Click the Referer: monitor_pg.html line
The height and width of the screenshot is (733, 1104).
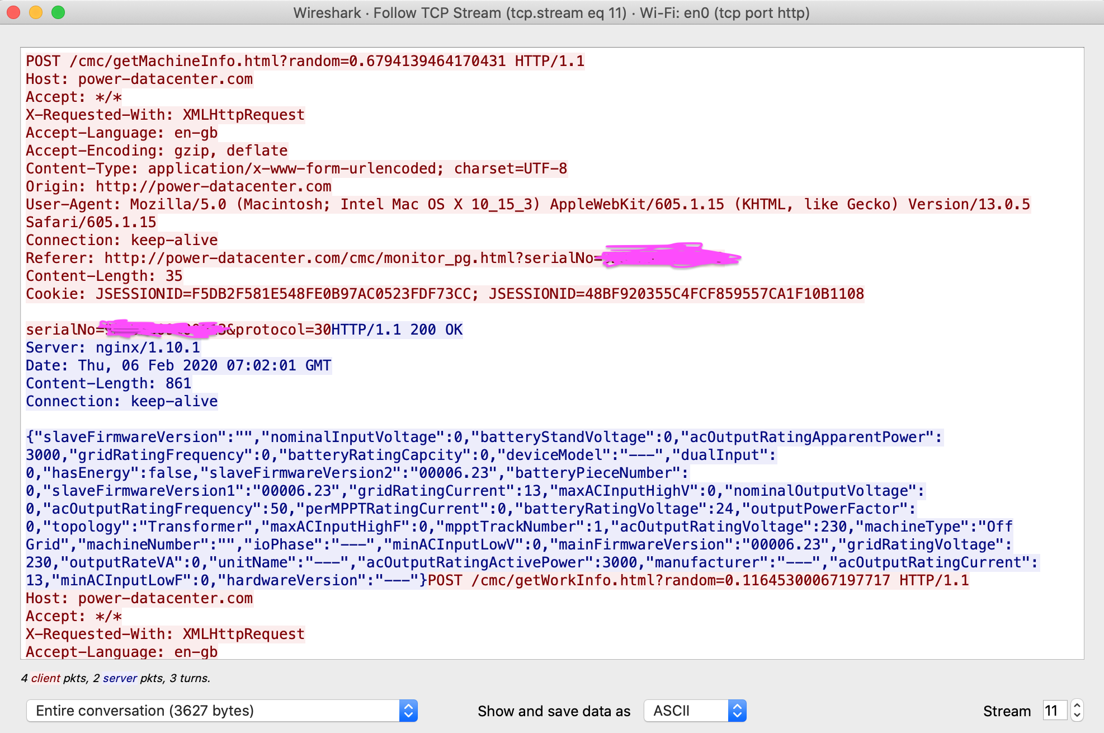[383, 258]
